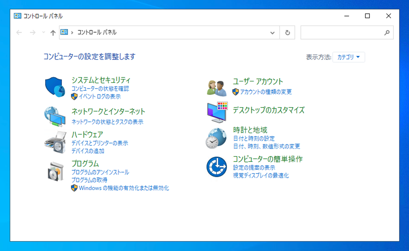This screenshot has width=409, height=251.
Task: Open the カテゴリ view mode dropdown
Action: click(x=348, y=57)
